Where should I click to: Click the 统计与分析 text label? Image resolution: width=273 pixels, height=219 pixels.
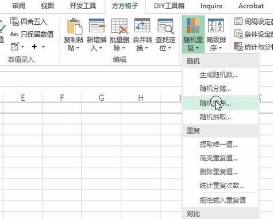[259, 47]
